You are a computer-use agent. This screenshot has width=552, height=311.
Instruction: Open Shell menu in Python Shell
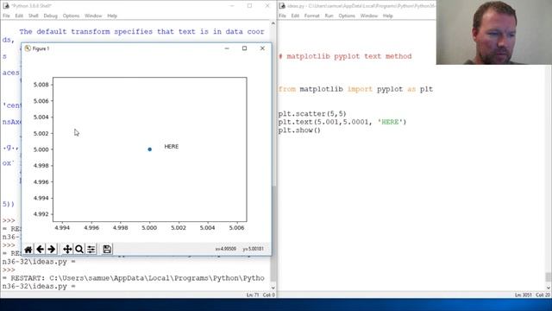pos(33,16)
